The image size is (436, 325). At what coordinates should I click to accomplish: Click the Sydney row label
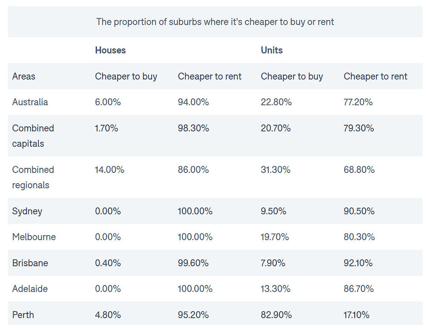click(27, 211)
